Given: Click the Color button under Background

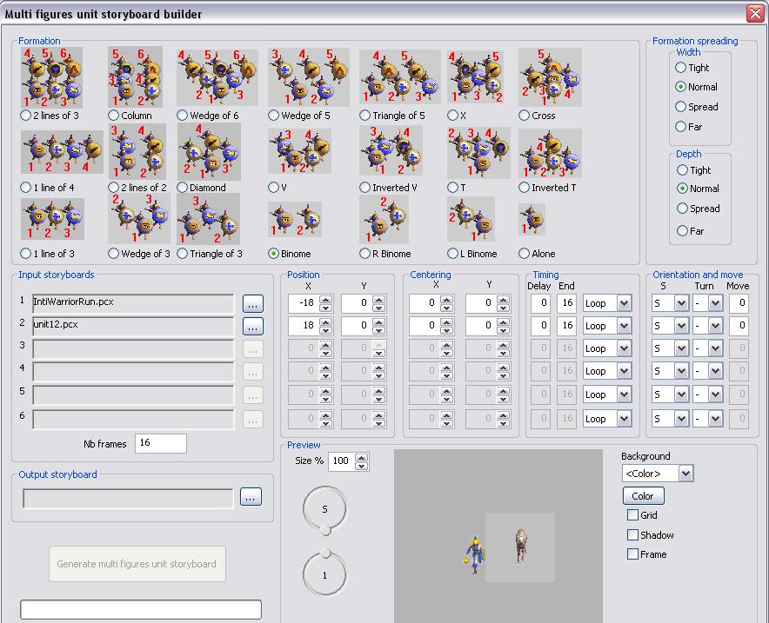Looking at the screenshot, I should pos(643,495).
